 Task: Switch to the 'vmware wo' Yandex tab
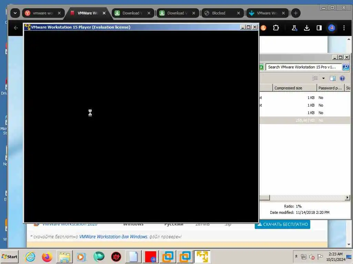click(43, 13)
